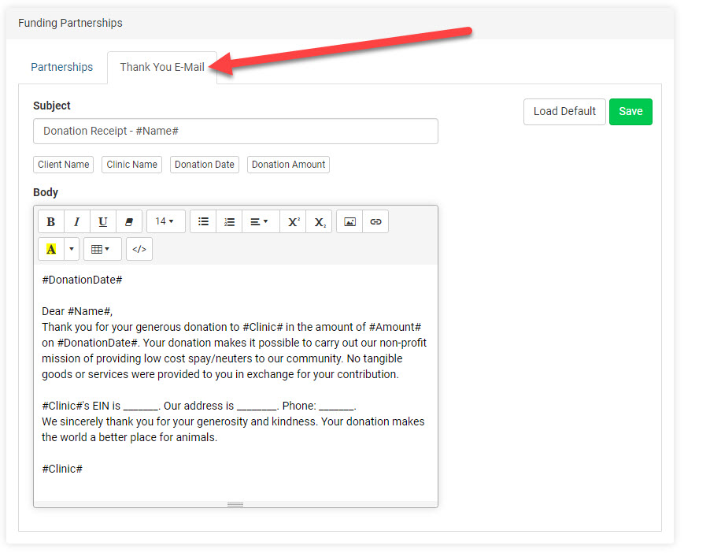Screen dimensions: 710x553
Task: Apply the yellow highlight color button
Action: point(51,250)
